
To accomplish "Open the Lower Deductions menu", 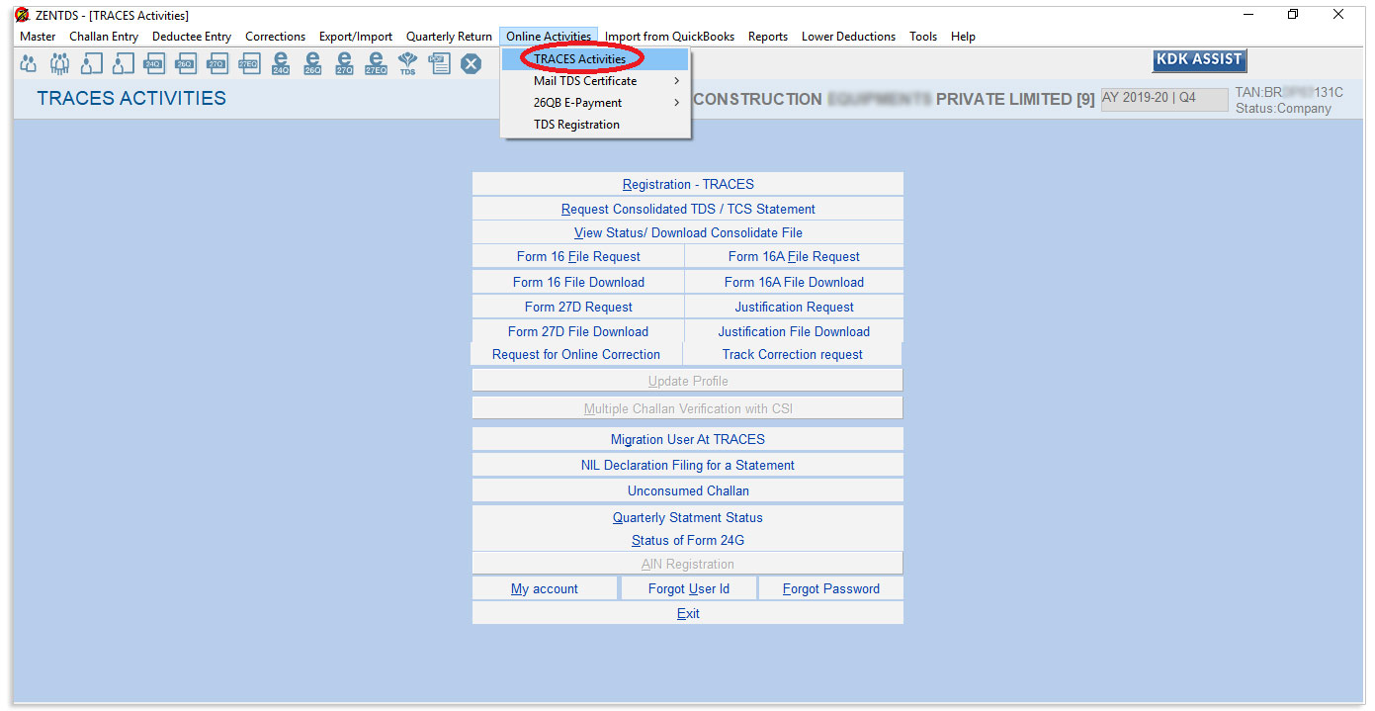I will pos(848,37).
